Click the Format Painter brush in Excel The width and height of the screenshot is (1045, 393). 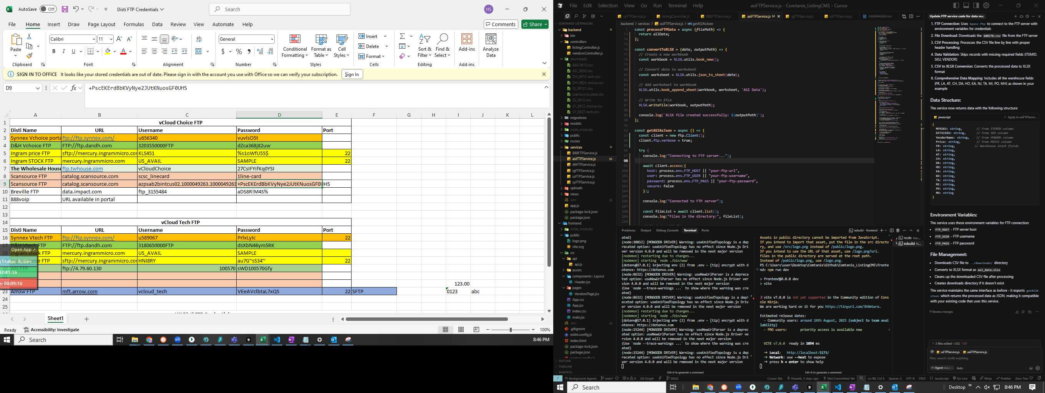point(29,56)
